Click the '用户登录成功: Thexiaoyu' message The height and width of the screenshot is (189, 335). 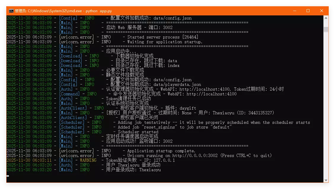(x=133, y=170)
